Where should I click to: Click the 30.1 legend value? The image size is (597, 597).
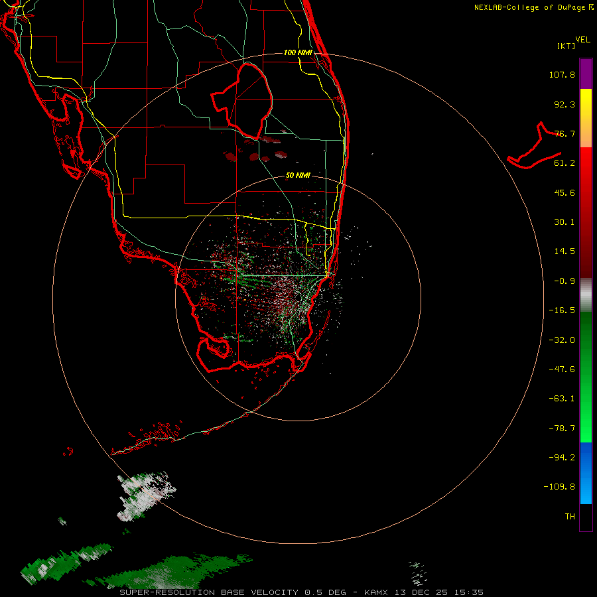(564, 222)
